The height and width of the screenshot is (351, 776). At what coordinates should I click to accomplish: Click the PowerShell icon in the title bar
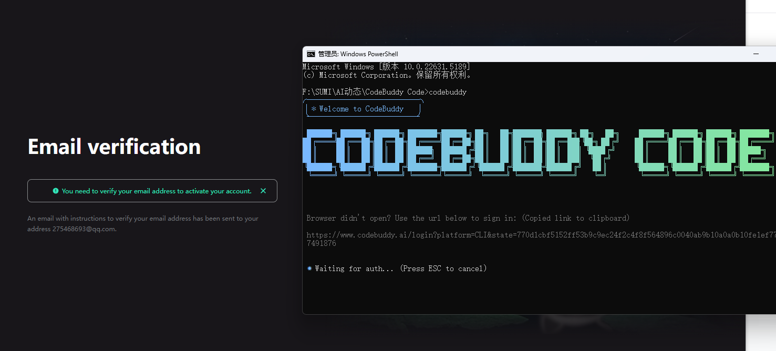(x=311, y=54)
